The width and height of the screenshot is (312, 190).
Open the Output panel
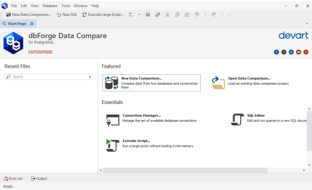coord(39,179)
